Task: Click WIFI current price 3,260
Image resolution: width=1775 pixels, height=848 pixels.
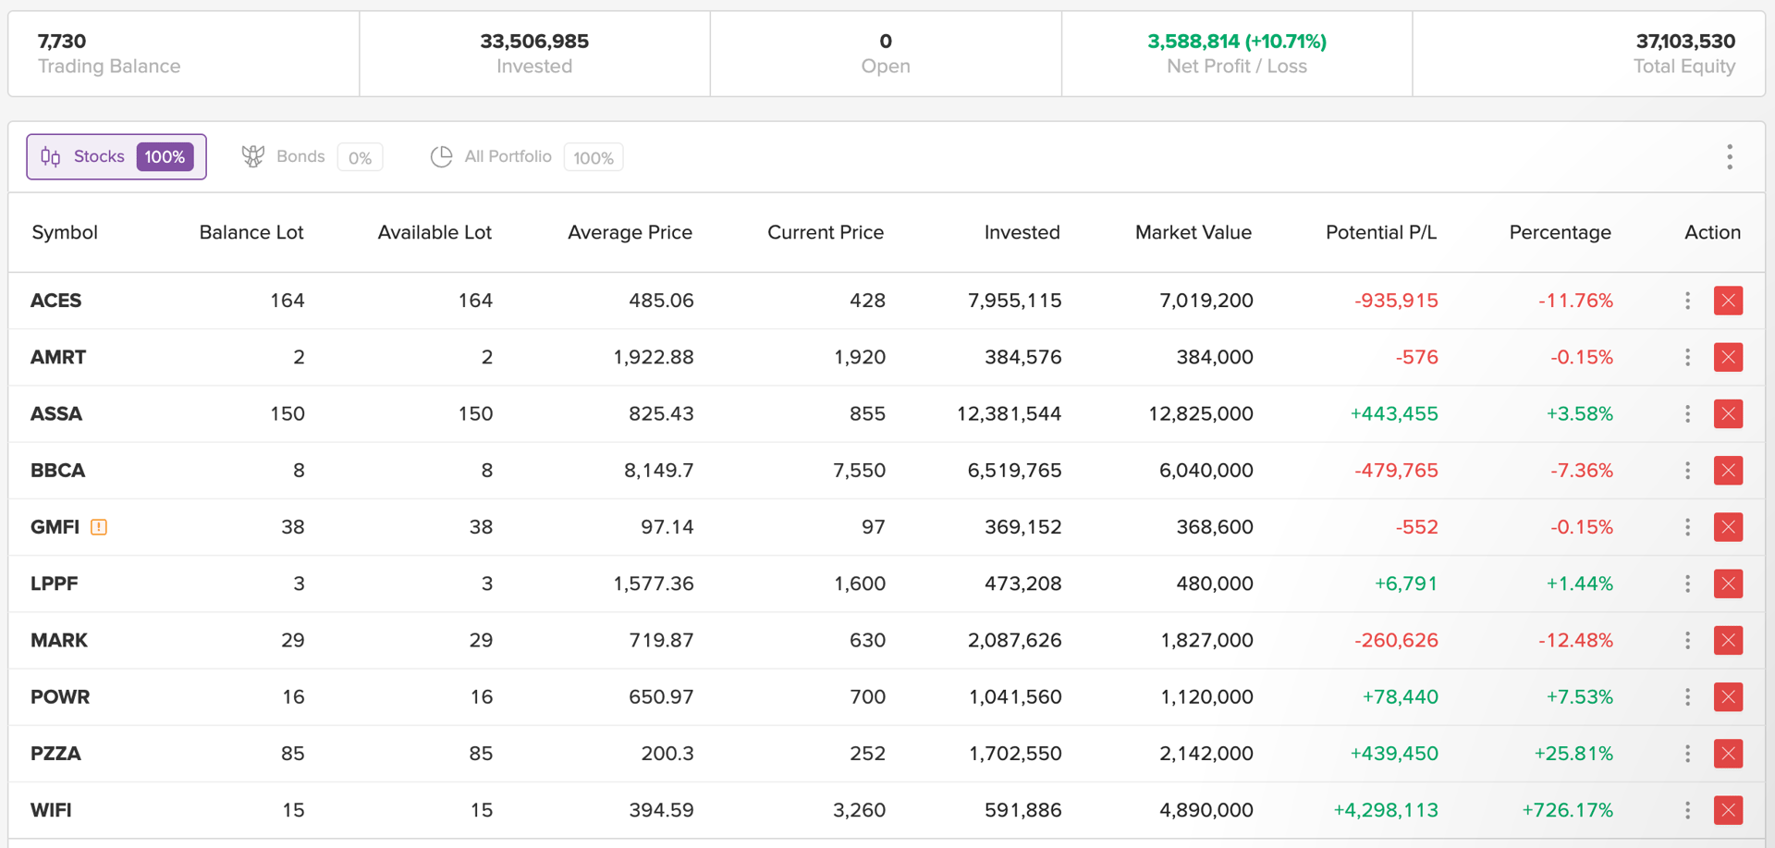Action: (860, 810)
